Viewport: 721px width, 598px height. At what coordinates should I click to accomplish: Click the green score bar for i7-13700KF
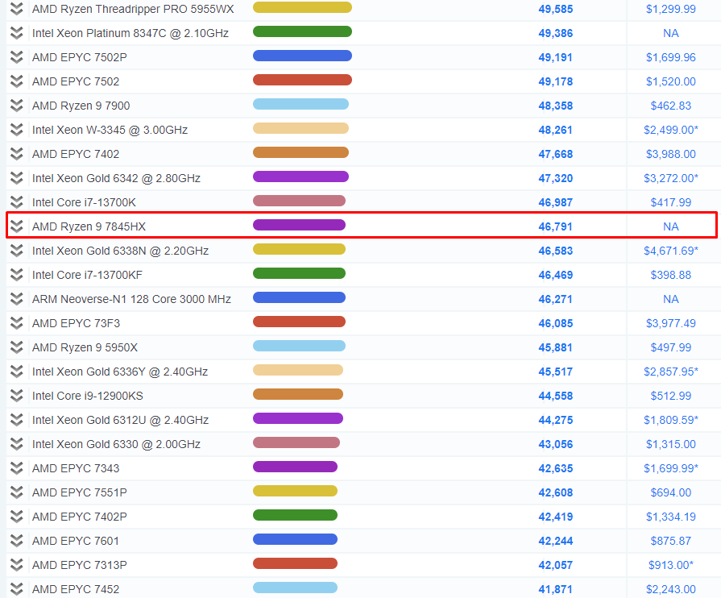click(x=299, y=273)
